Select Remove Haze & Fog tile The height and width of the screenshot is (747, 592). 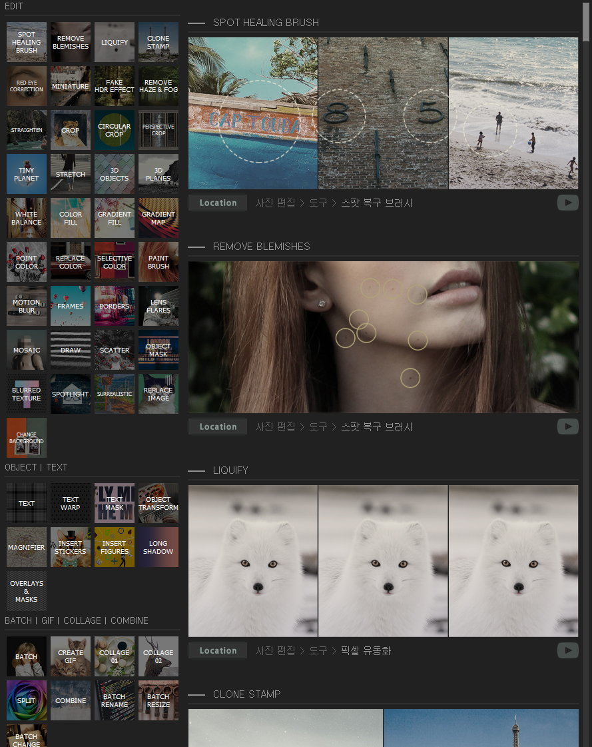(x=158, y=86)
